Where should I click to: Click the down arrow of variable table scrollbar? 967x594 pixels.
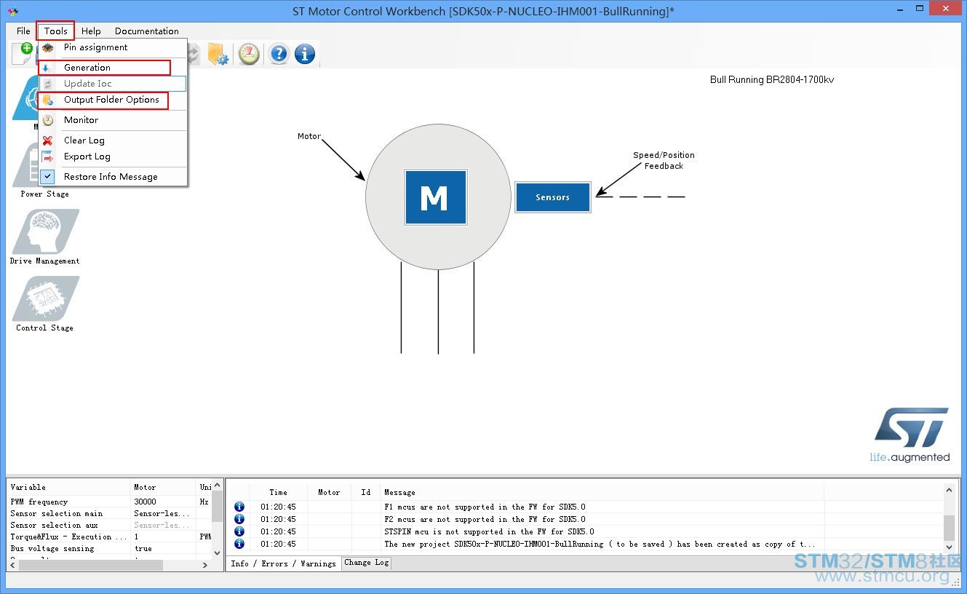pyautogui.click(x=217, y=554)
